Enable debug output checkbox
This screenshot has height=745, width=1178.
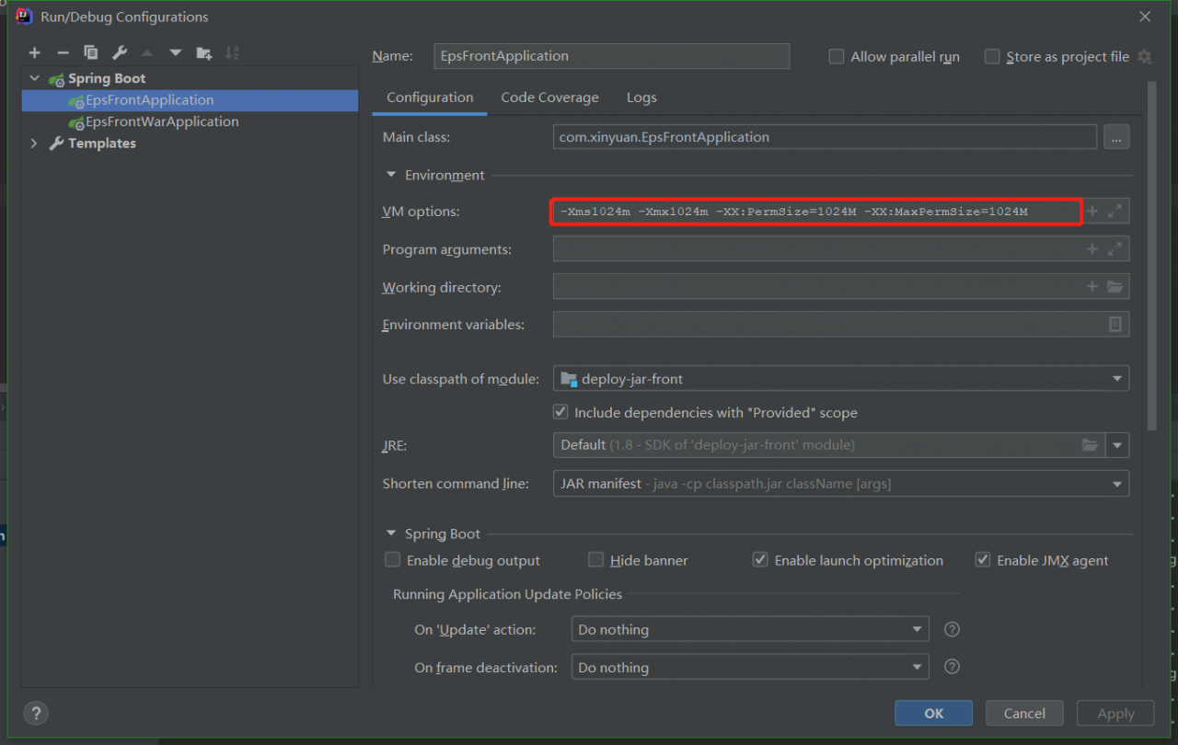(x=393, y=560)
